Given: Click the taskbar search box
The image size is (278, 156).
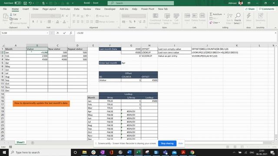Looking at the screenshot, I should [x=40, y=152].
